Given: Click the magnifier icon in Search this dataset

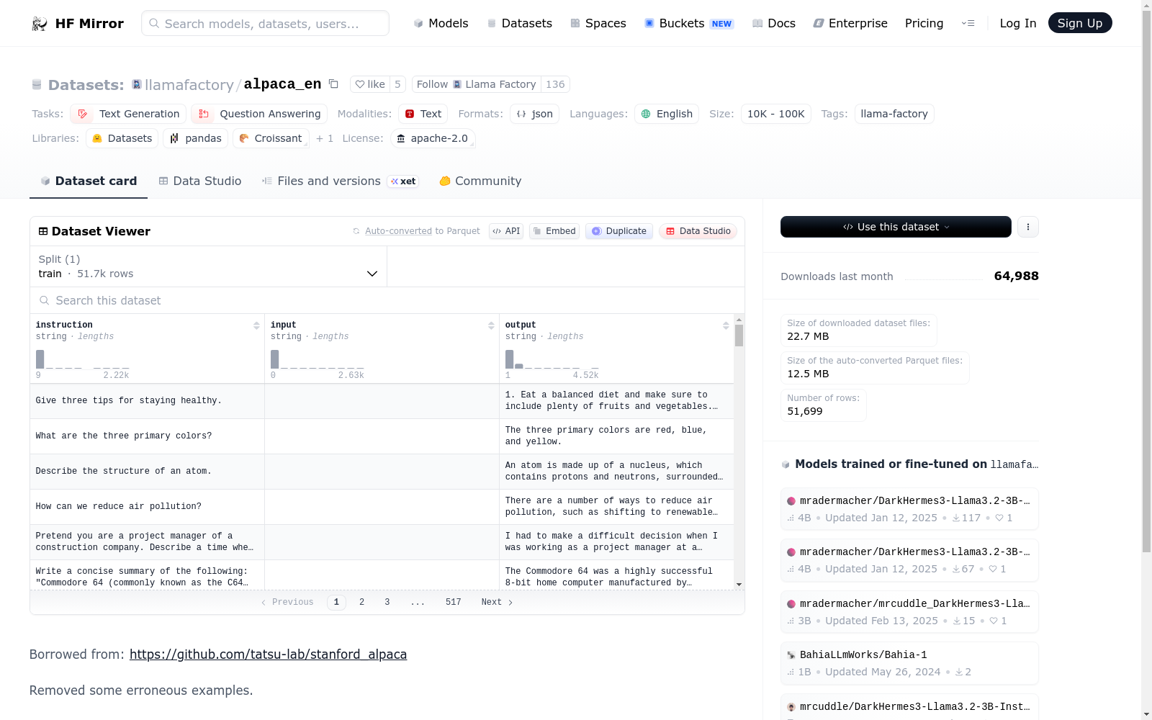Looking at the screenshot, I should [45, 300].
